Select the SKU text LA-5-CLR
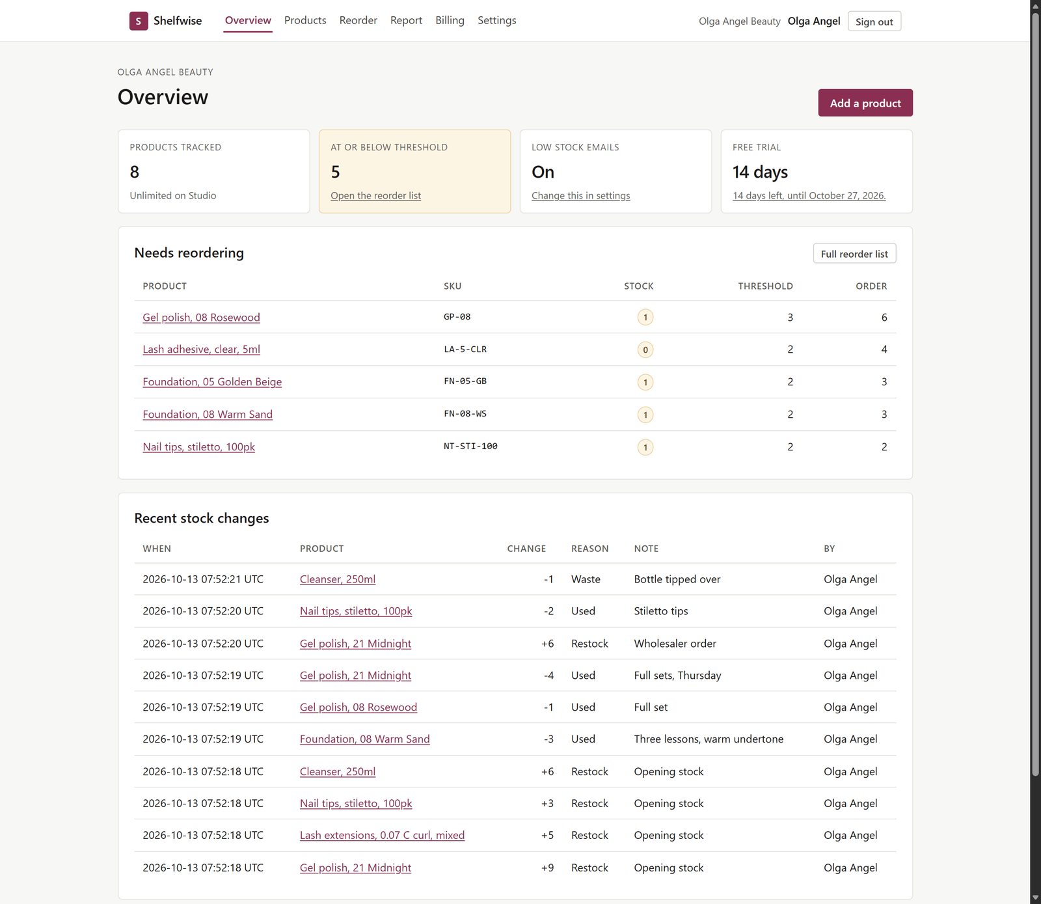Viewport: 1041px width, 904px height. (465, 349)
